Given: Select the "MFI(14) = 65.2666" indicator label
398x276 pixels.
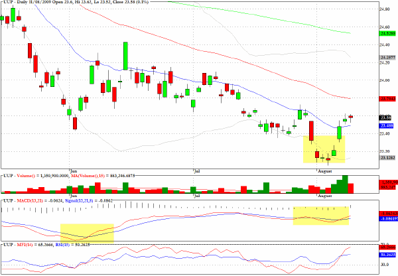Looking at the screenshot, I should coord(35,245).
